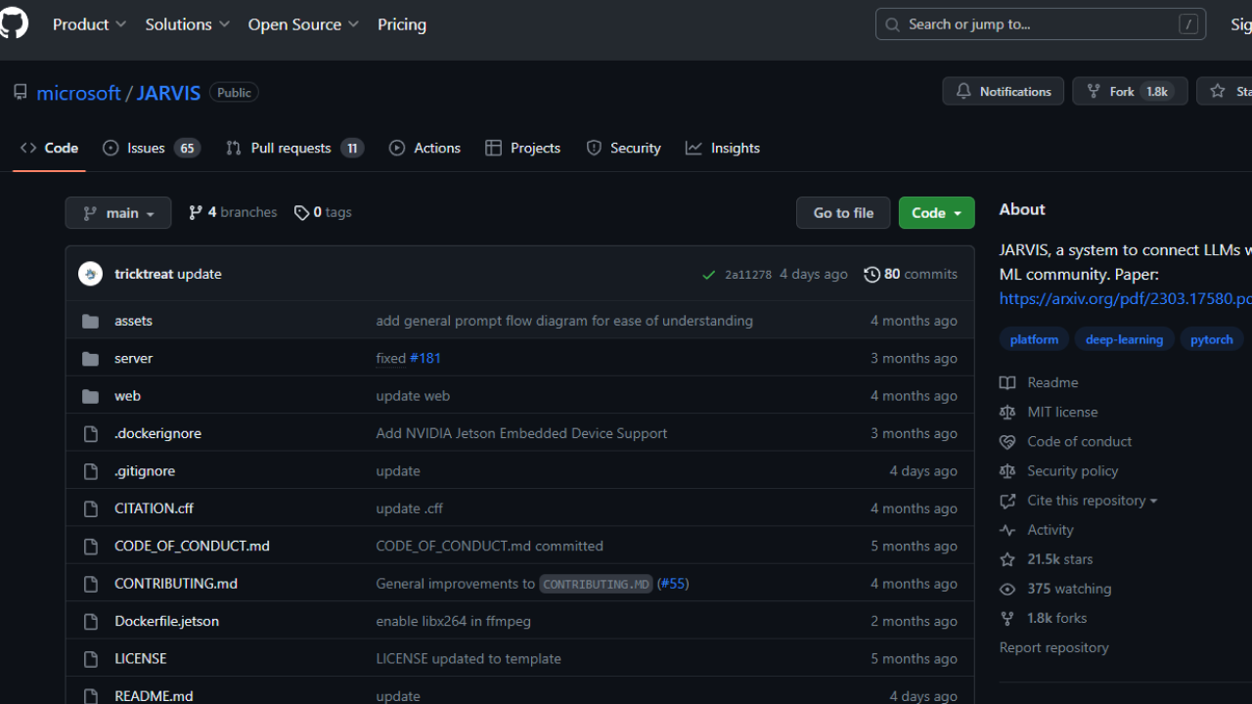
Task: Open the Security tab
Action: [x=624, y=148]
